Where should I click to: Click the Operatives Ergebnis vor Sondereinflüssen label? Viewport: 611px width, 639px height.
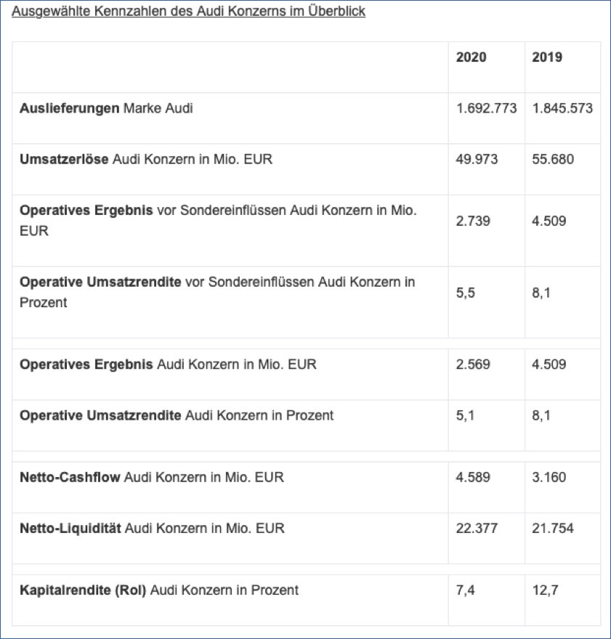(218, 221)
